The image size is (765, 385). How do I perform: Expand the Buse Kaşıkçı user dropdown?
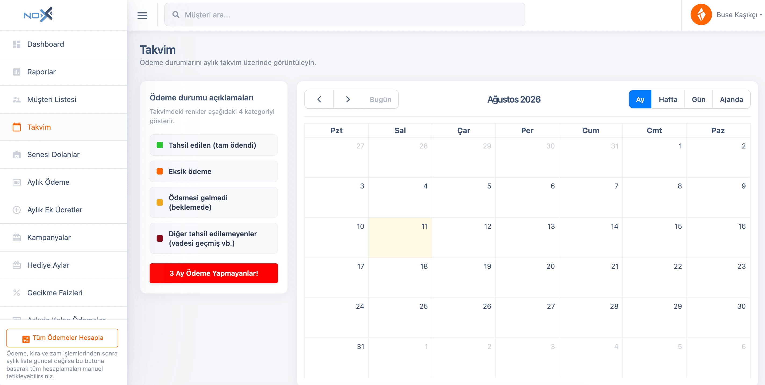point(739,14)
